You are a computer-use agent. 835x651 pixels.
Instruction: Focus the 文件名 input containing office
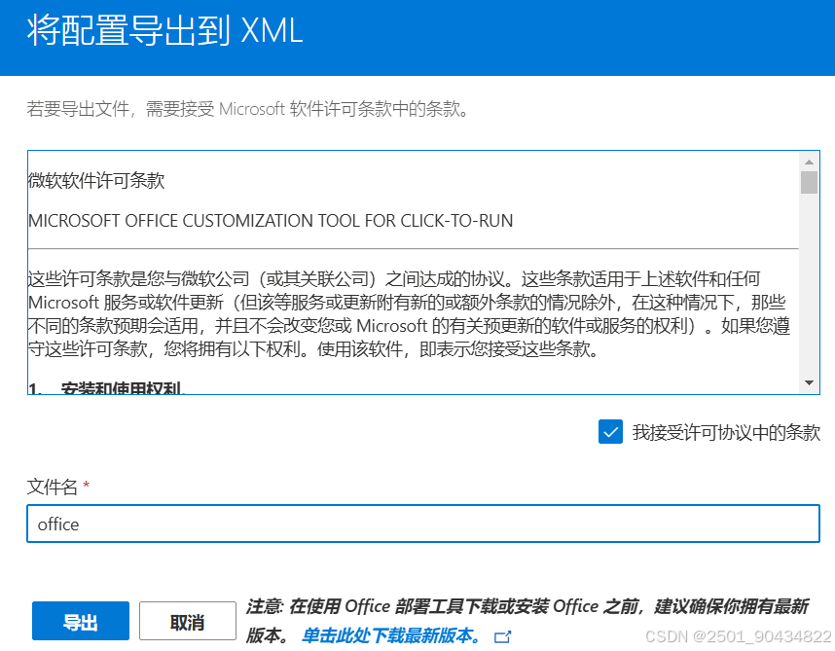[423, 524]
